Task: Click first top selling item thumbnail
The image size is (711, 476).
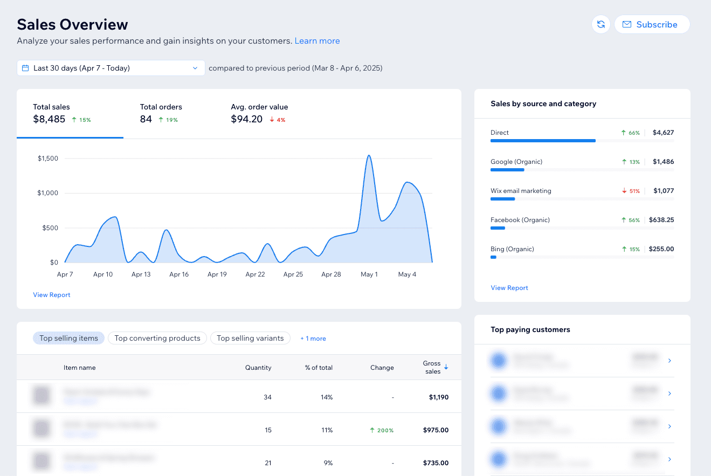Action: 42,396
